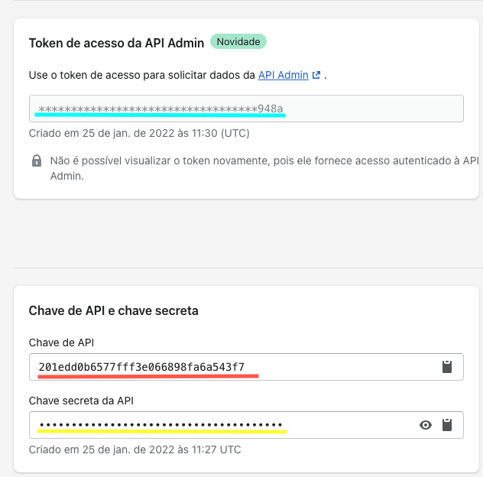This screenshot has height=477, width=483.
Task: Click the padlock icon near the token warning
Action: pos(37,161)
